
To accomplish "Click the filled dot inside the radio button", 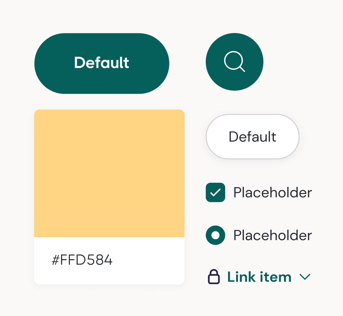I will pos(216,235).
